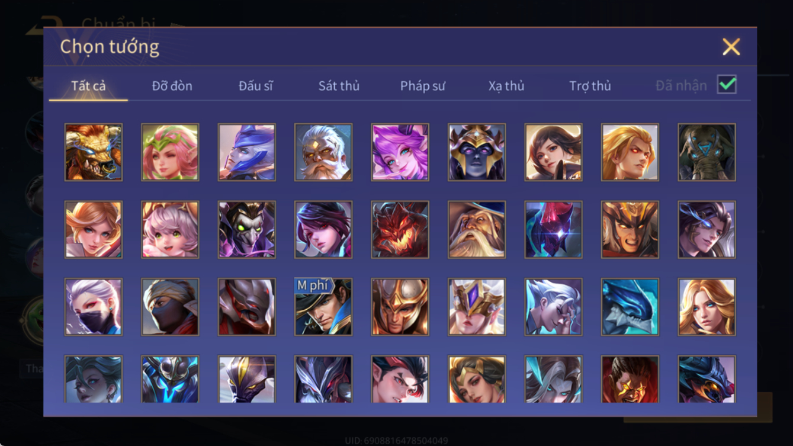Pick the golden-helmet spartan warrior hero

coord(400,307)
